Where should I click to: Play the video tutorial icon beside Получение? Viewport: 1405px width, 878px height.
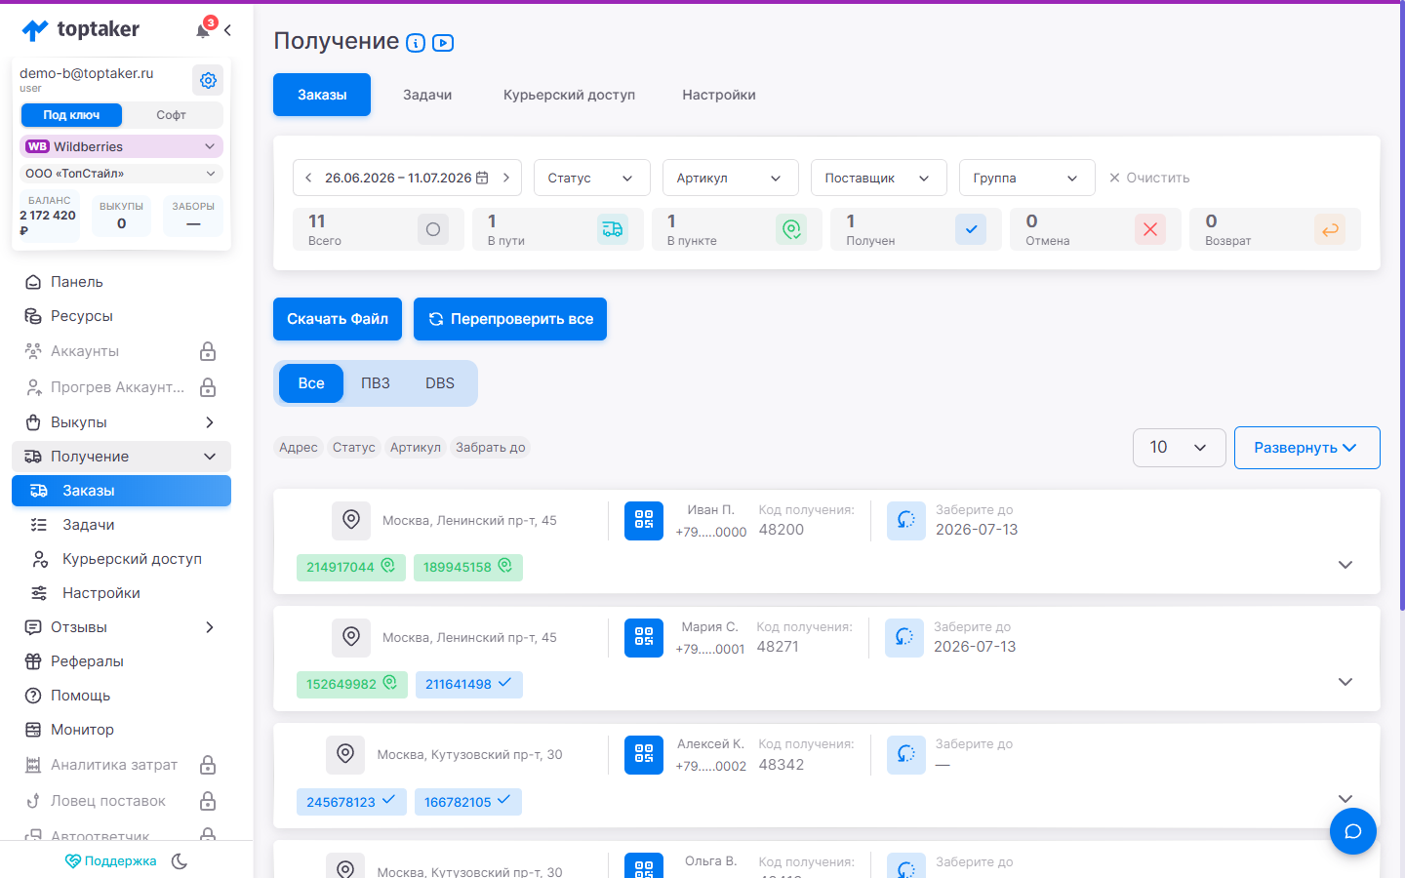(443, 43)
